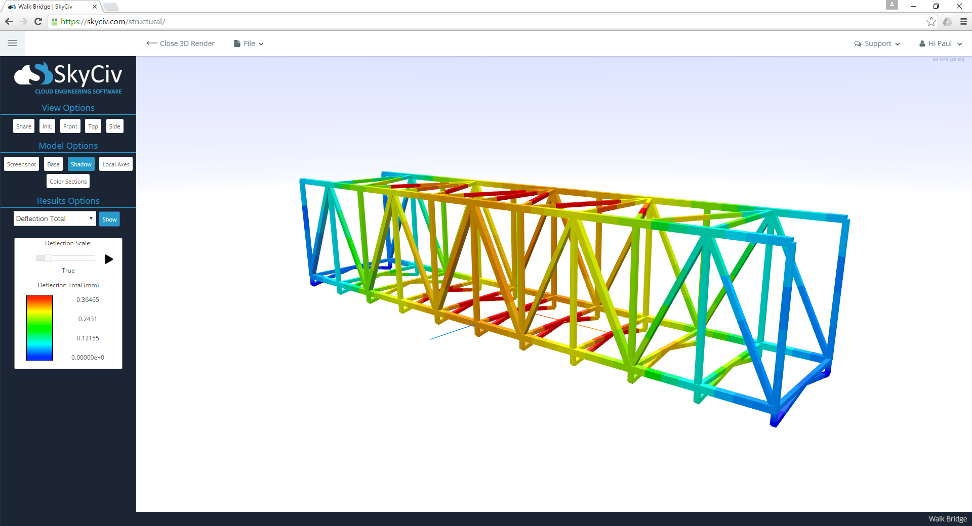Image resolution: width=972 pixels, height=526 pixels.
Task: Switch to the Front view
Action: pyautogui.click(x=70, y=126)
